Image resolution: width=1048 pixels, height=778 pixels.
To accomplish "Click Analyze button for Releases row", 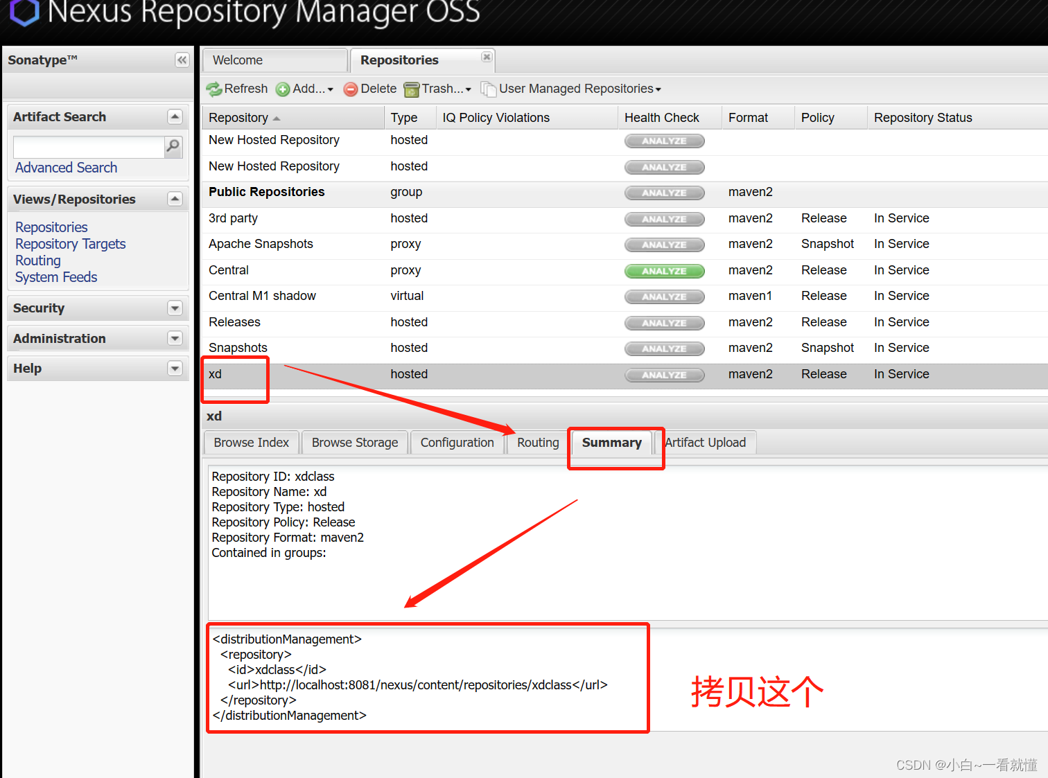I will click(664, 323).
